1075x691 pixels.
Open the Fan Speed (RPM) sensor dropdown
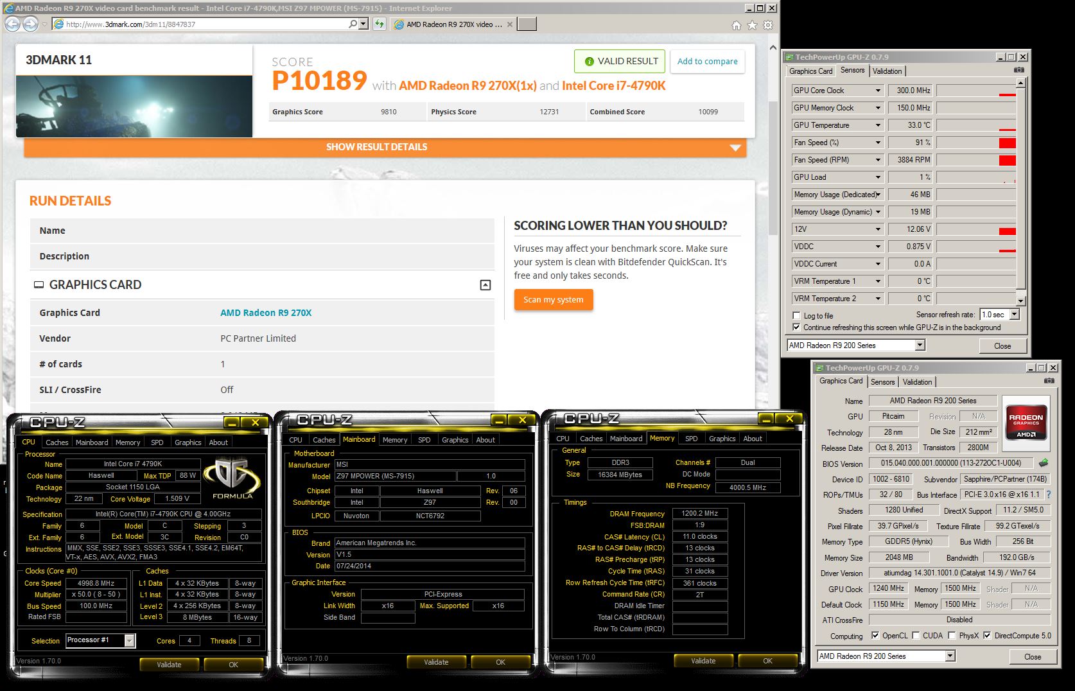[878, 160]
